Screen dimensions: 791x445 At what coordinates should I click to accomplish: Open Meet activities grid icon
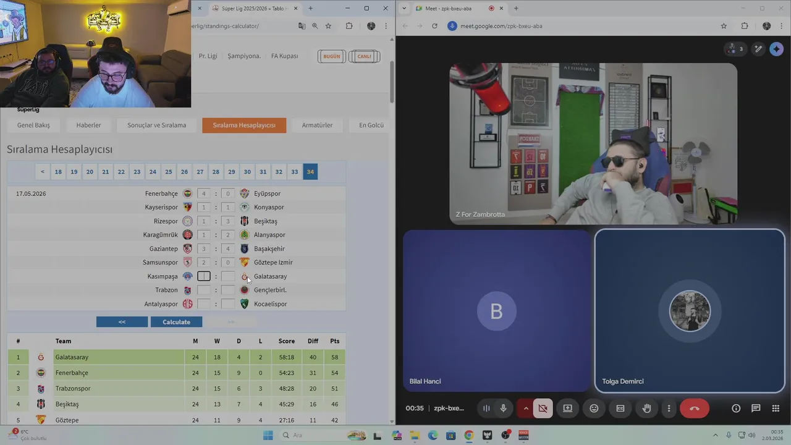tap(776, 408)
